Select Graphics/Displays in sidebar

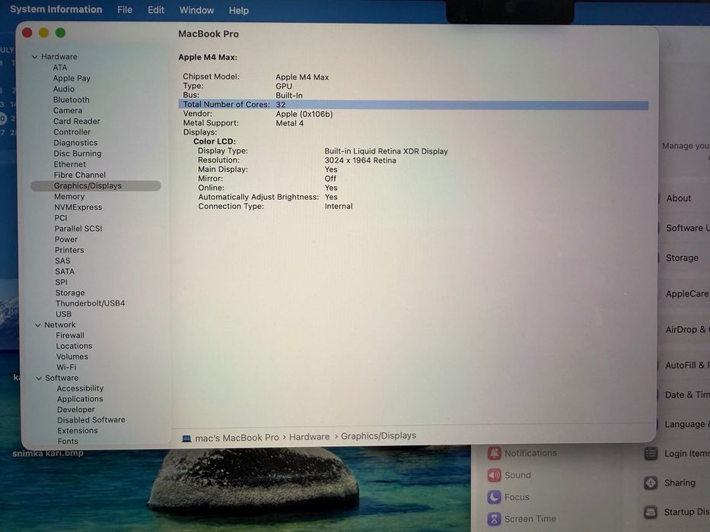[96, 186]
